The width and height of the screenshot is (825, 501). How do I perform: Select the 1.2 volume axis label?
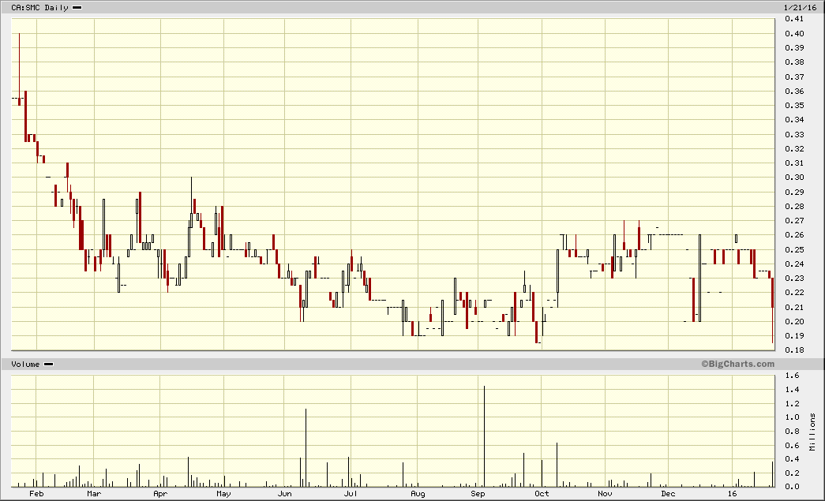pyautogui.click(x=793, y=404)
